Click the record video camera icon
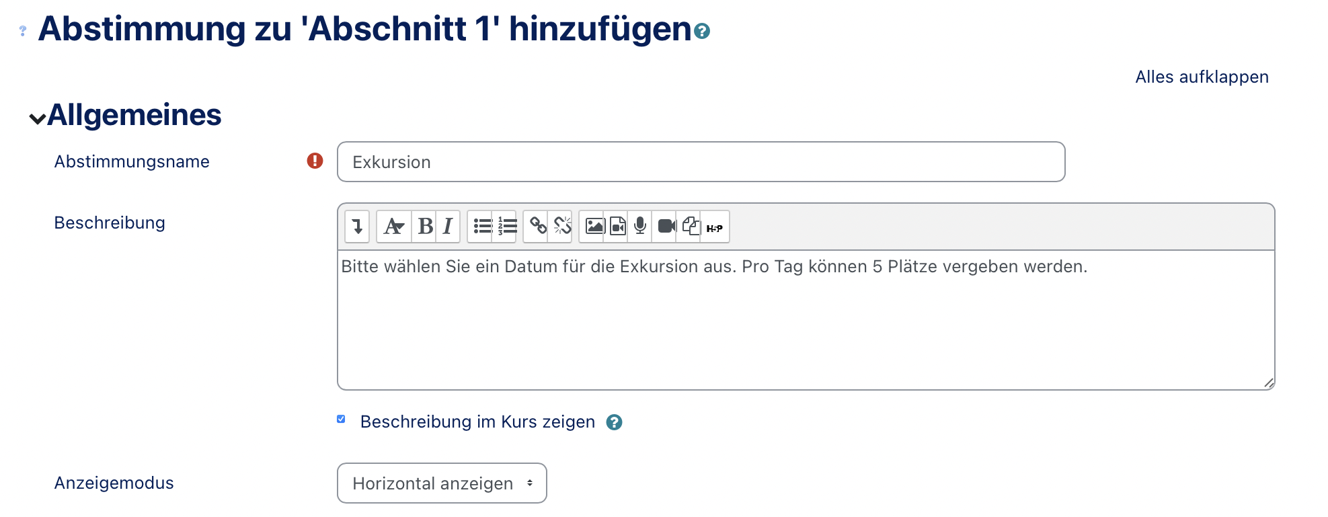 (x=666, y=227)
